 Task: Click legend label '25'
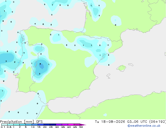point(51,127)
